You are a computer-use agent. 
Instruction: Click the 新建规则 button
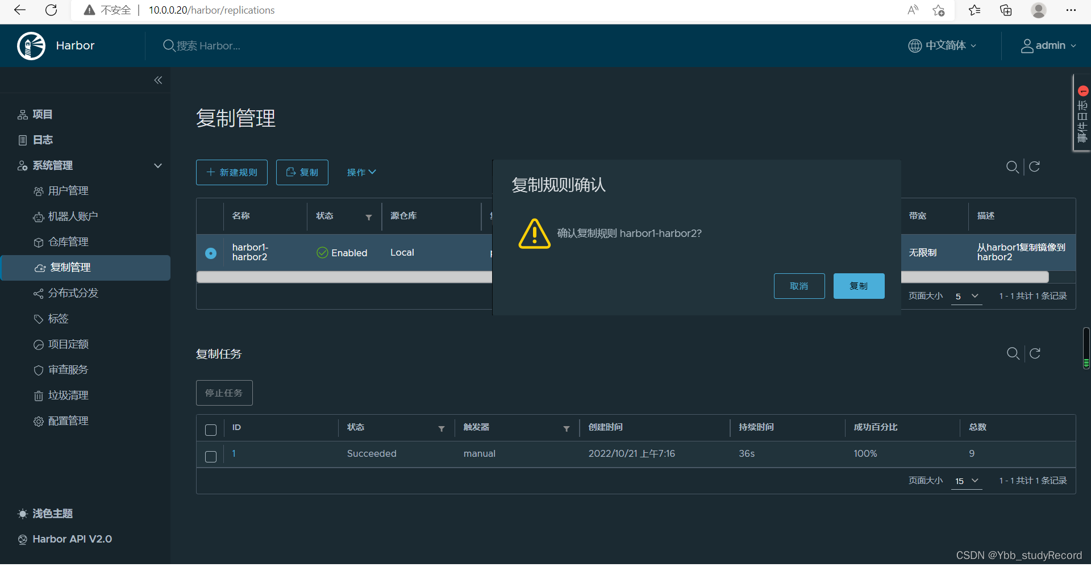[x=232, y=172]
